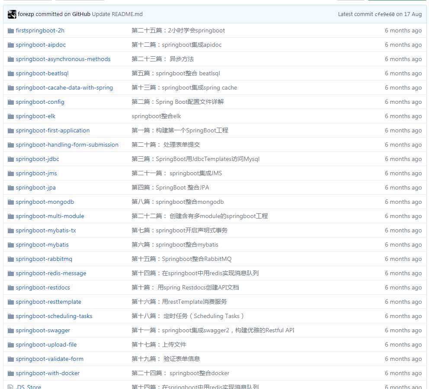Click folder icon beside springboot-handling-form-submission

pos(11,145)
